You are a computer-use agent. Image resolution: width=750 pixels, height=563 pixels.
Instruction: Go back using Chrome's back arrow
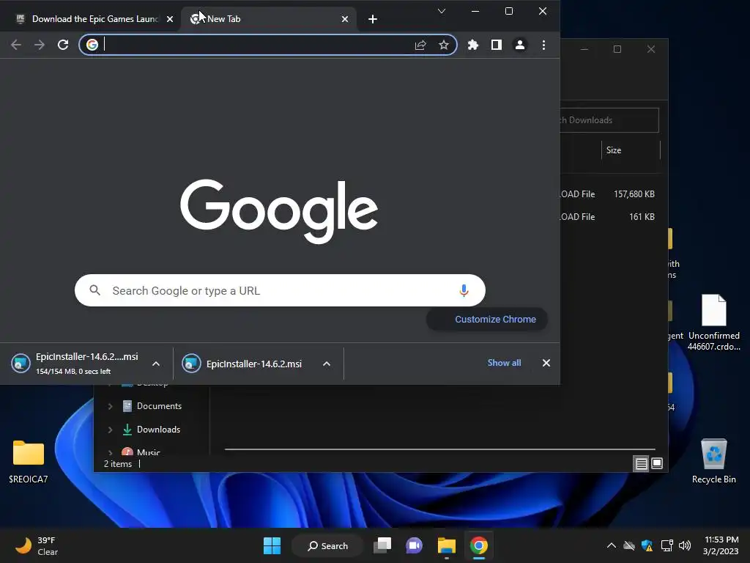pos(16,45)
